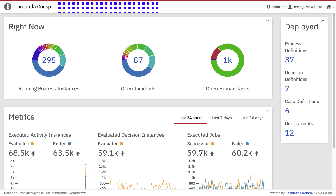Open the Jonny Prosciutto user menu
This screenshot has width=336, height=196.
click(x=305, y=7)
